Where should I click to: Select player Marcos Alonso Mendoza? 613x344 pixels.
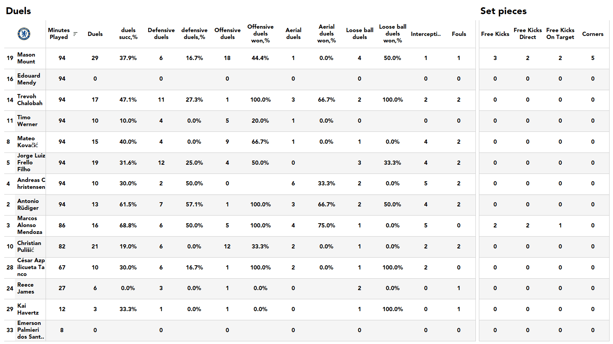(30, 225)
